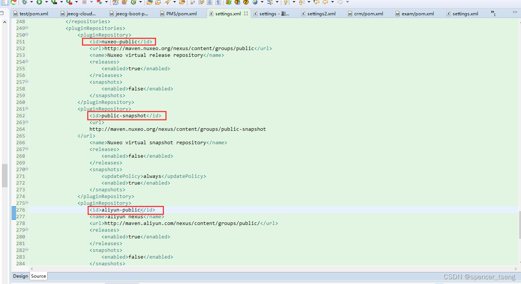Click the Forward navigation arrow icon
Screen dimensions: 521x284
[340, 2]
